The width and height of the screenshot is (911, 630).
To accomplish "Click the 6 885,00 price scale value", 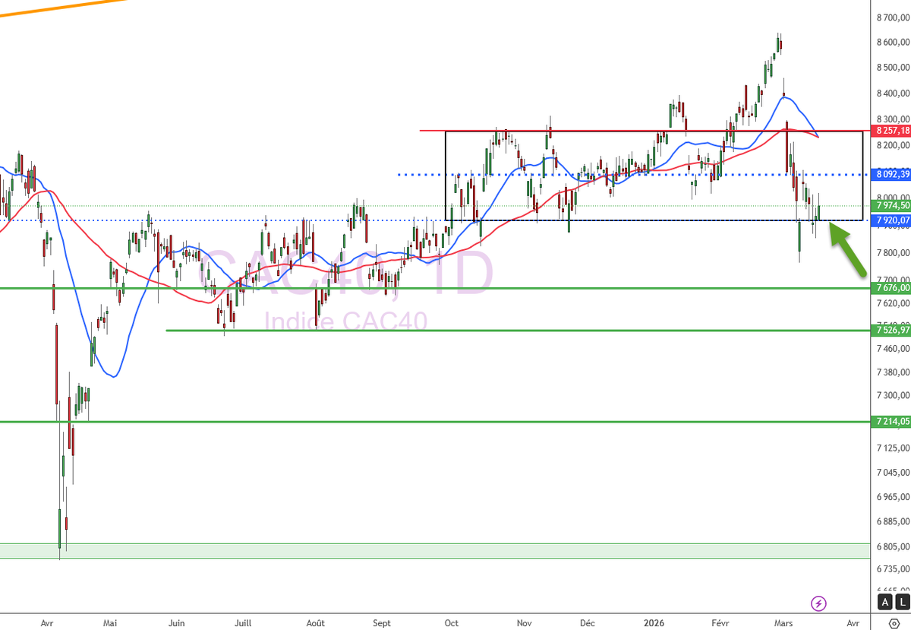I will pyautogui.click(x=894, y=522).
